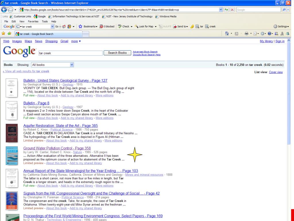Click the page vertical scrollbar thumb
Screen dimensions: 294x221
289,94
